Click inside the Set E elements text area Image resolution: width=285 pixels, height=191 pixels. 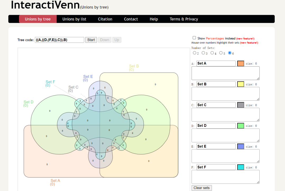226,156
